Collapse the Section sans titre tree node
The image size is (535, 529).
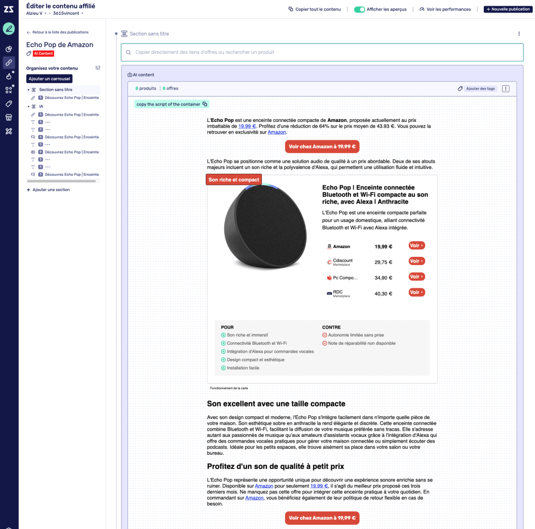[x=29, y=90]
